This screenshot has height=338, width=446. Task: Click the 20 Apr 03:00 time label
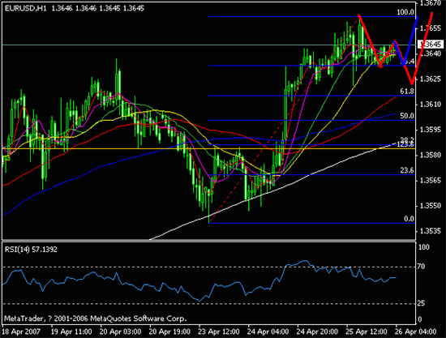point(121,332)
